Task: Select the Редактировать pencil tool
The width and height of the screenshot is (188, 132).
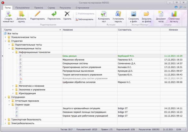Action: [37, 14]
